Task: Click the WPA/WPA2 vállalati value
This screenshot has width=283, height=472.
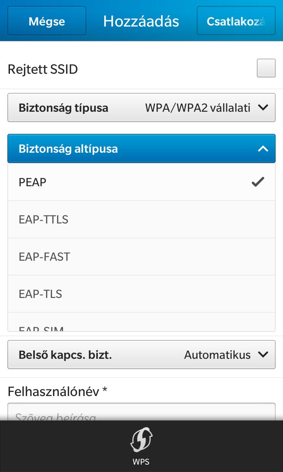Action: pyautogui.click(x=198, y=108)
